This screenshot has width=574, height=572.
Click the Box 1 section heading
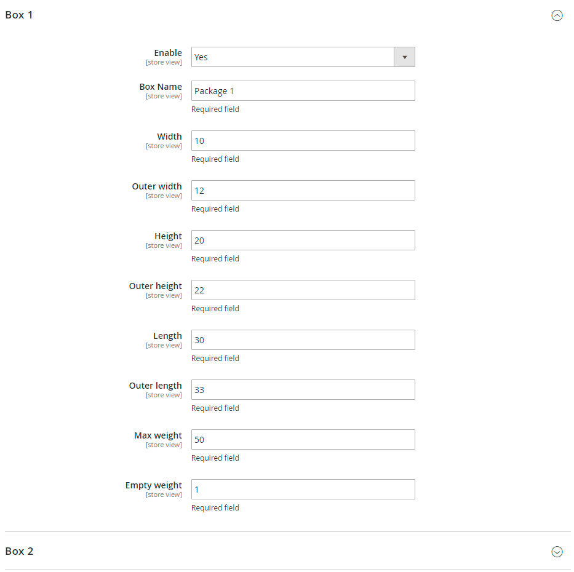[x=19, y=15]
